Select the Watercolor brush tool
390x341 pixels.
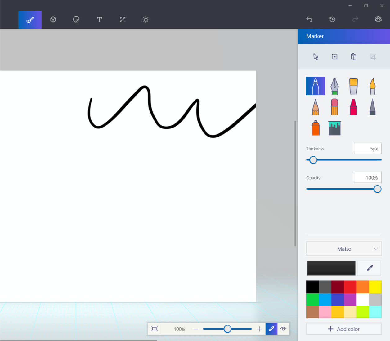(372, 86)
